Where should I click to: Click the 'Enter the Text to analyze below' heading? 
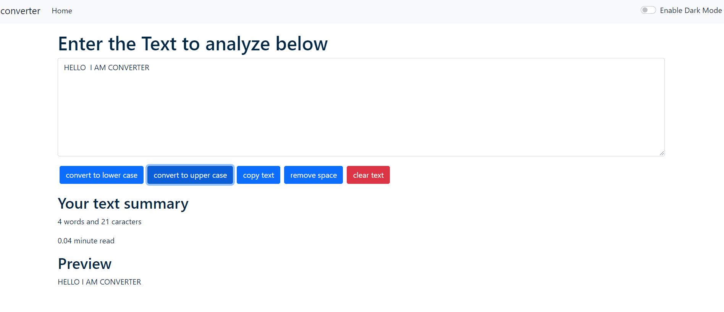pos(193,44)
